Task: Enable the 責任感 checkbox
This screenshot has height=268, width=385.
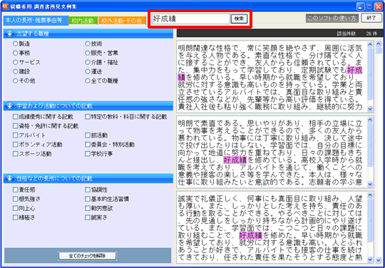Action: [16, 190]
